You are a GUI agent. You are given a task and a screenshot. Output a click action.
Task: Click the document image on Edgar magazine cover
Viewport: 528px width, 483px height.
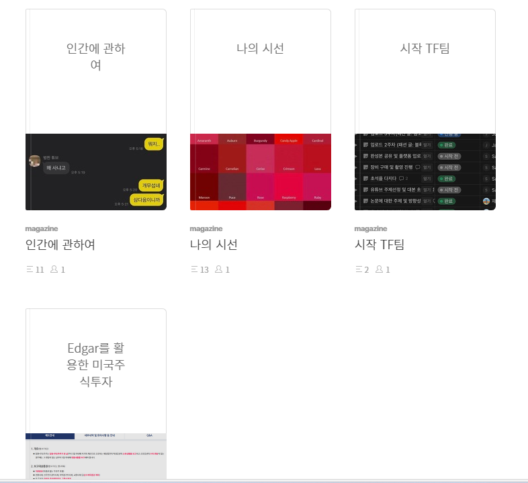(96, 456)
